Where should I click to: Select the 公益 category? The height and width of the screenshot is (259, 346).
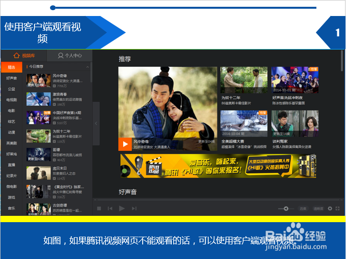click(x=12, y=89)
